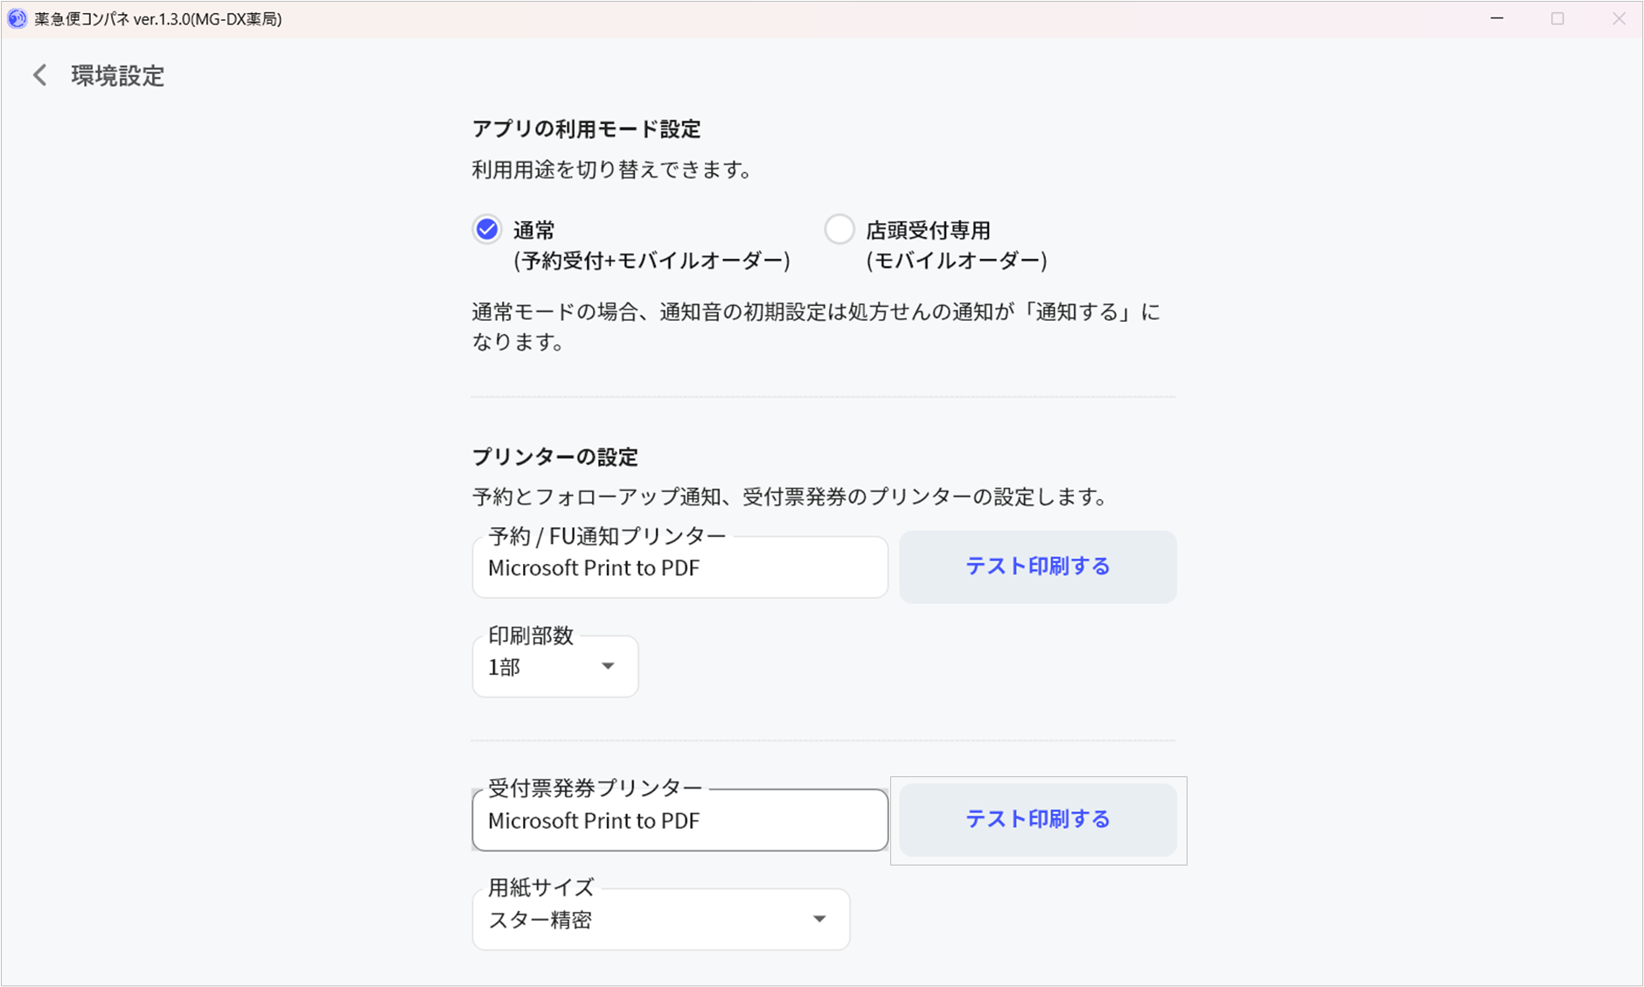Select the 通常 usage mode radio button

click(x=487, y=229)
